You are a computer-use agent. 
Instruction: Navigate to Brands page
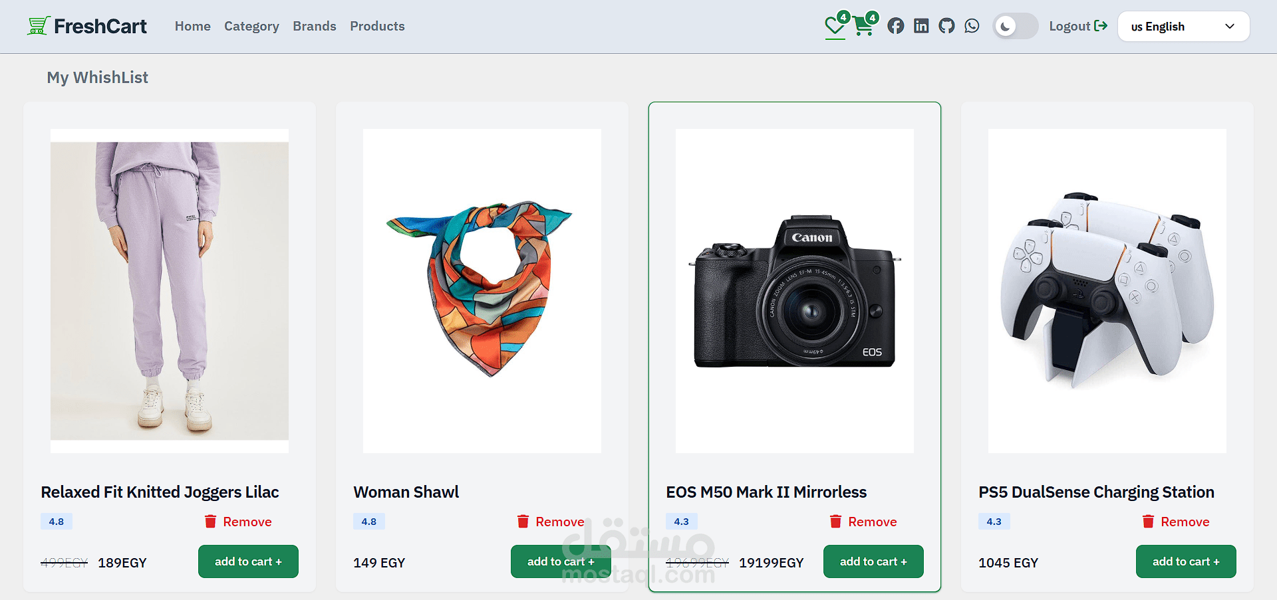(314, 26)
